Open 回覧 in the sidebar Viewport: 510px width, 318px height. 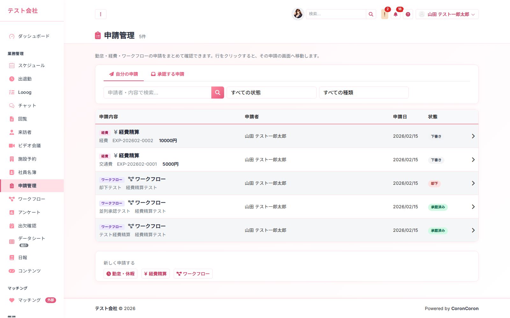tap(32, 119)
